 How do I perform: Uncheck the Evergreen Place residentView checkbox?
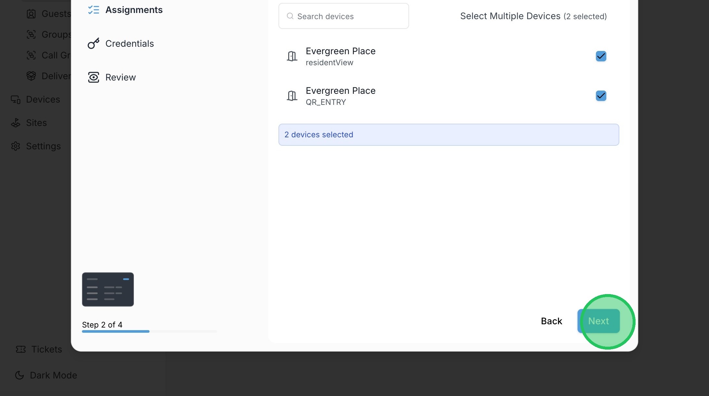[x=601, y=56]
